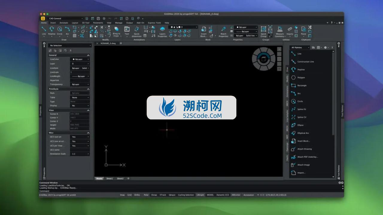Select the Polyline tool in the ribbon
This screenshot has height=215, width=383.
[52, 30]
